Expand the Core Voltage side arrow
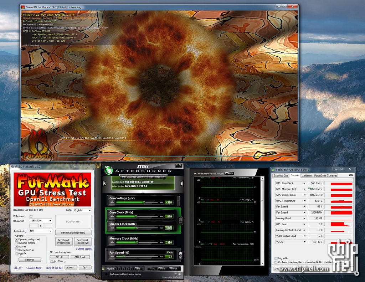The image size is (365, 282). (x=178, y=200)
